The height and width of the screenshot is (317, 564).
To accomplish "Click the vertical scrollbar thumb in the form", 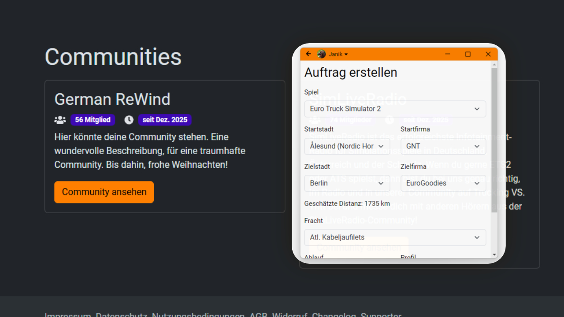I will 494,141.
